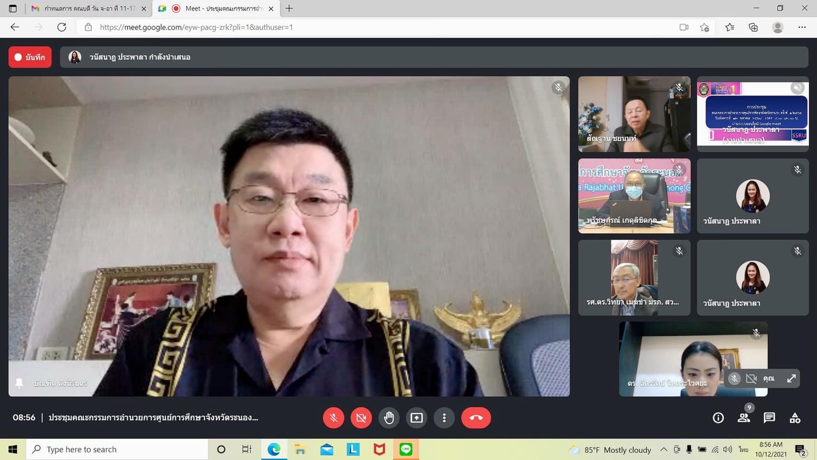
Task: Click the Present now screen share icon
Action: coord(417,418)
